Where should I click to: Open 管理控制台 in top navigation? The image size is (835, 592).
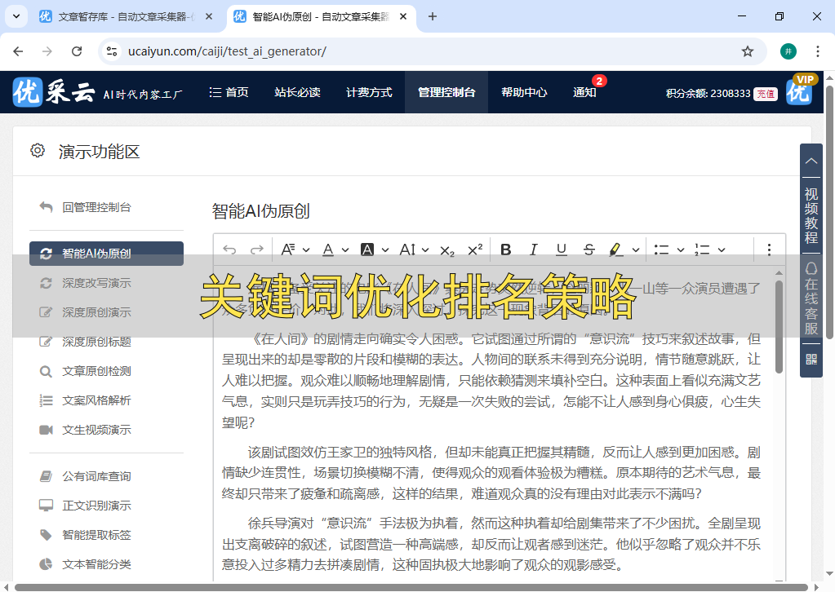(x=446, y=92)
